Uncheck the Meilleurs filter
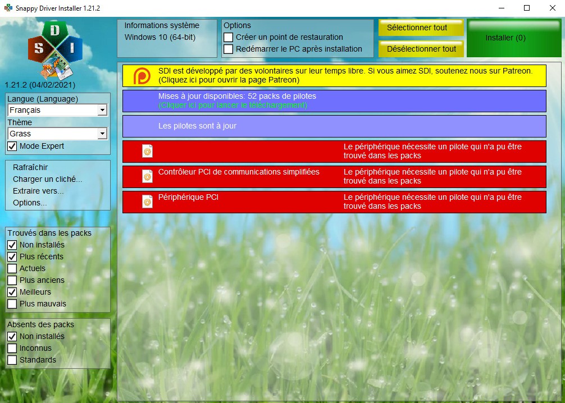This screenshot has width=565, height=403. [12, 292]
